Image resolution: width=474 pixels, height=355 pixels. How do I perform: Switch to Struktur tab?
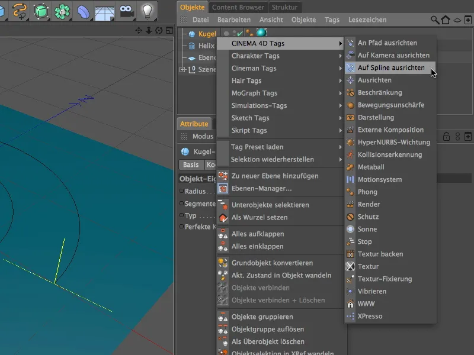[284, 7]
